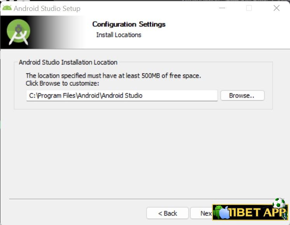
Task: Click the disabled maximize button
Action: (x=249, y=8)
